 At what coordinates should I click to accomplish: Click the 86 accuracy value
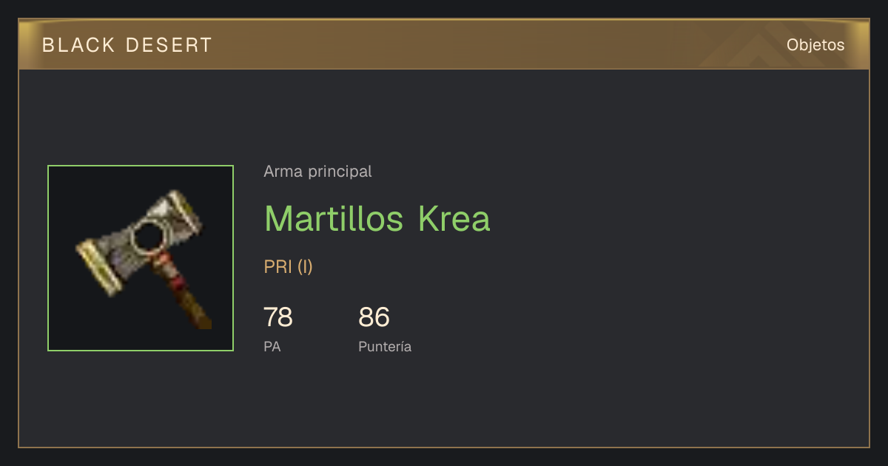tap(374, 317)
